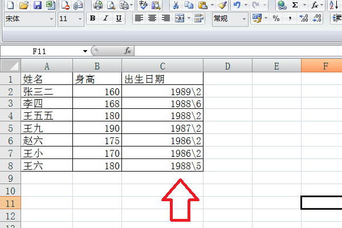Toggle align text left
Screen dimensions: 342x228
(139, 18)
